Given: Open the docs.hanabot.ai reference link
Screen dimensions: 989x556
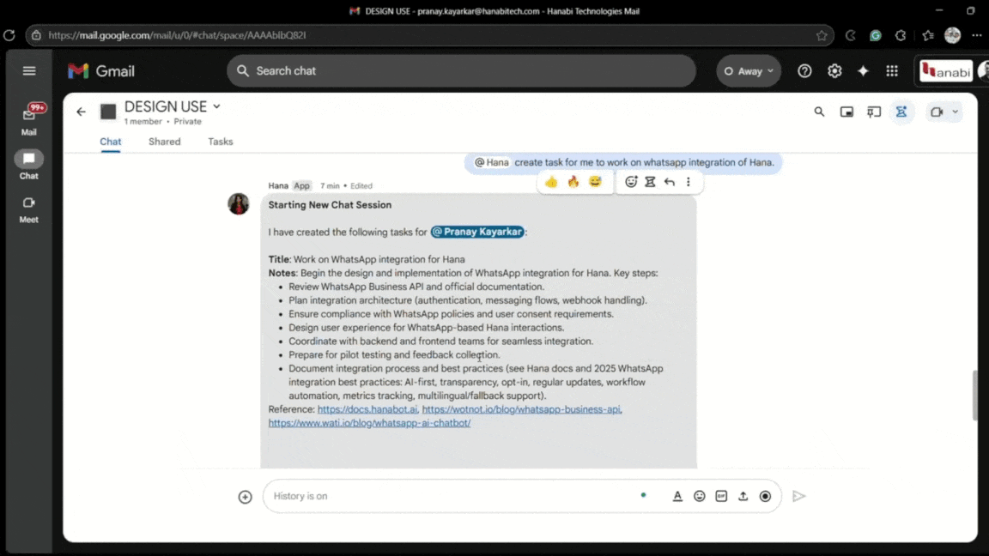Looking at the screenshot, I should click(x=367, y=409).
